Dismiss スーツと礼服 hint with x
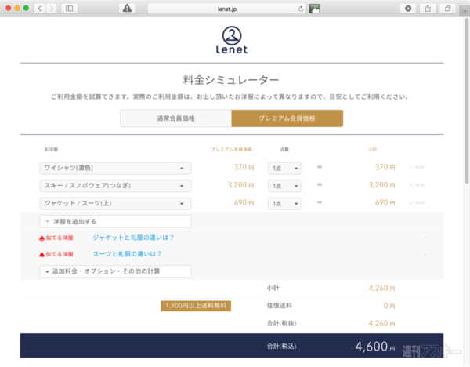Screen dimensions: 470x367 coord(425,254)
